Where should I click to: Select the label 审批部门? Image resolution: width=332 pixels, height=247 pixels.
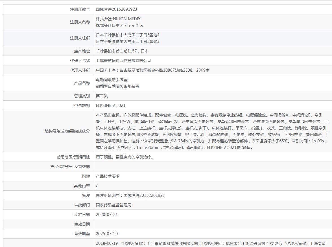(x=82, y=205)
